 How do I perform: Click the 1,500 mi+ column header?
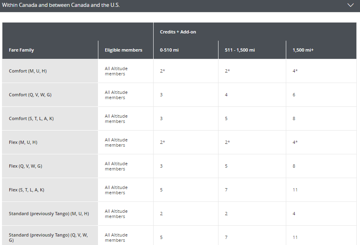click(x=303, y=50)
